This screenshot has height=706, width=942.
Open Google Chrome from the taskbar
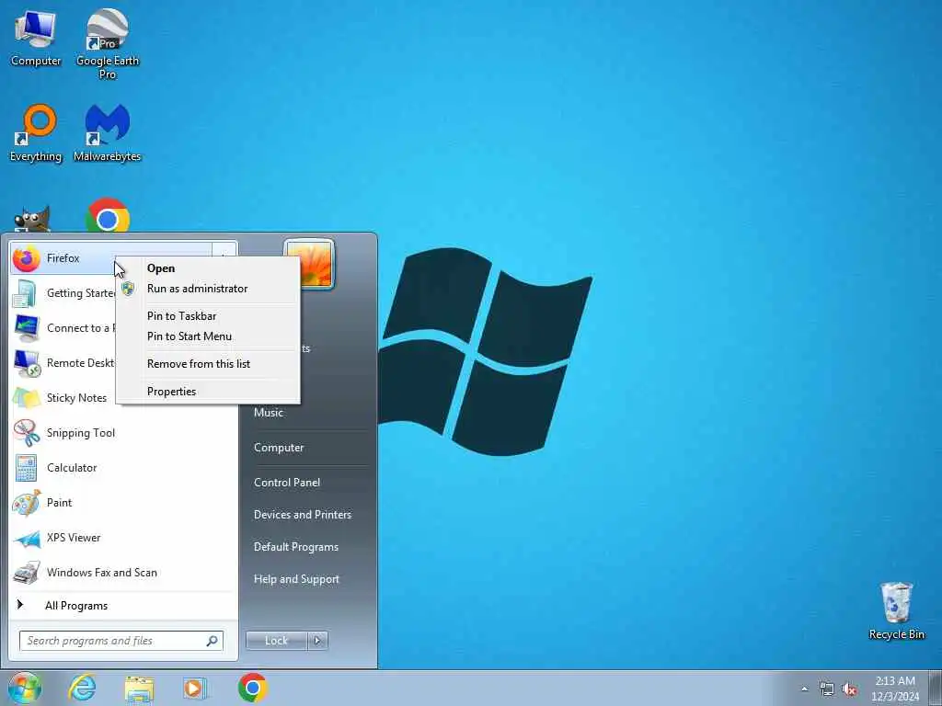tap(252, 688)
